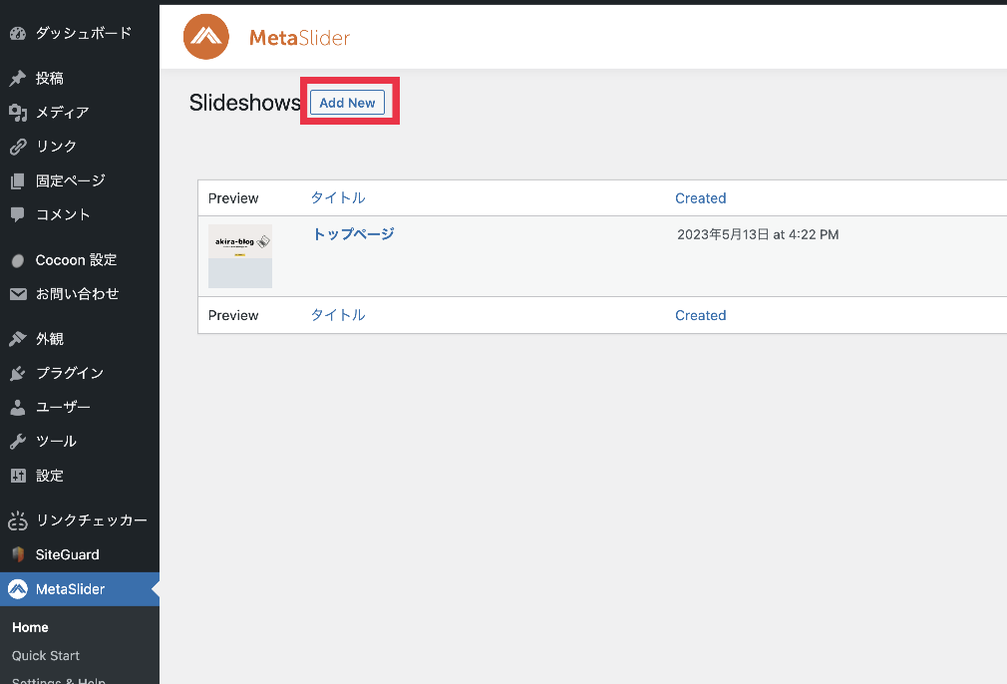The width and height of the screenshot is (1007, 684).
Task: Click the MetaSlider icon in sidebar
Action: [18, 589]
